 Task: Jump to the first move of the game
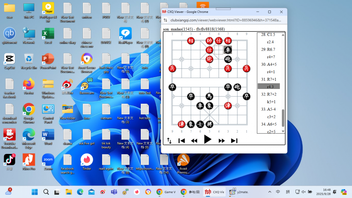[x=181, y=141]
